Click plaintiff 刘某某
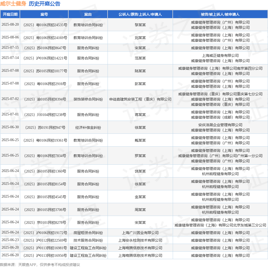The image size is (268, 267). pos(140,38)
